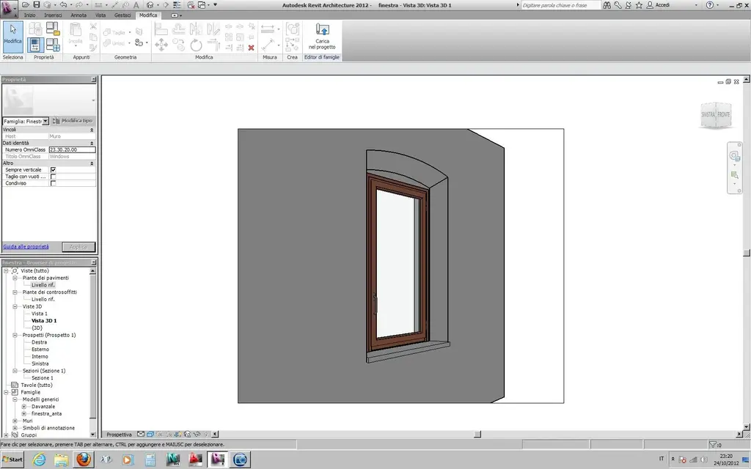Viewport: 751px width, 469px height.
Task: Expand the Davanzale tree node
Action: coord(24,407)
